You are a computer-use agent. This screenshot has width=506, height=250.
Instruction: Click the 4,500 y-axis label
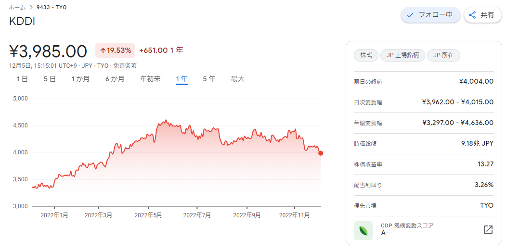tap(21, 125)
